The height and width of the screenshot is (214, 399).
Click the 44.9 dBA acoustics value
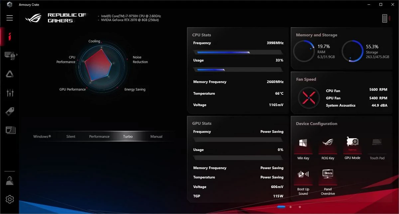(x=379, y=105)
